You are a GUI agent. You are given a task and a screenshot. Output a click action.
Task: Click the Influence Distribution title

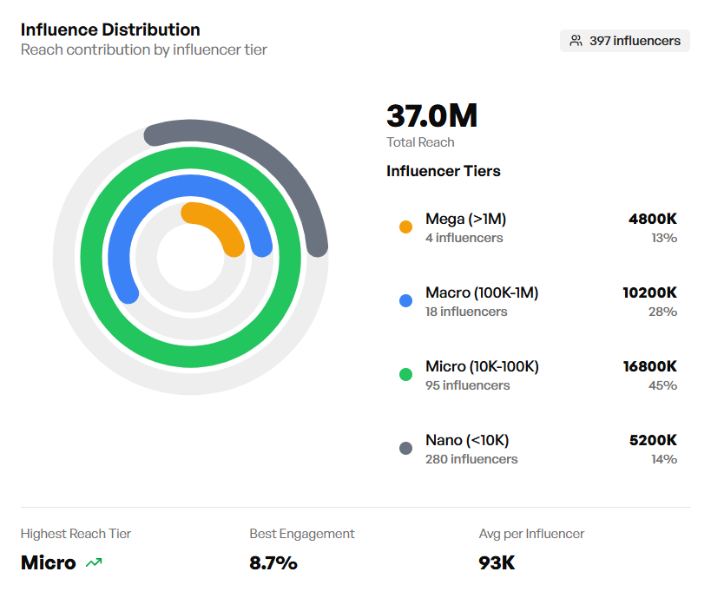[110, 30]
